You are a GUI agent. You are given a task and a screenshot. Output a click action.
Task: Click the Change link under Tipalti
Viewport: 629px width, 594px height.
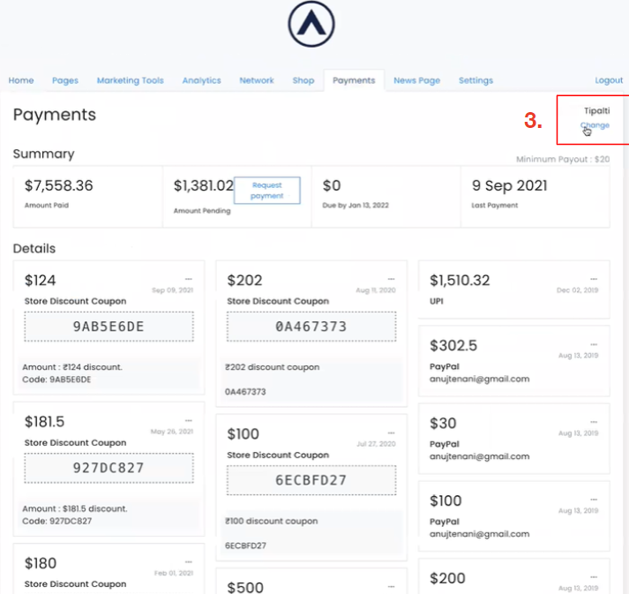click(x=595, y=125)
